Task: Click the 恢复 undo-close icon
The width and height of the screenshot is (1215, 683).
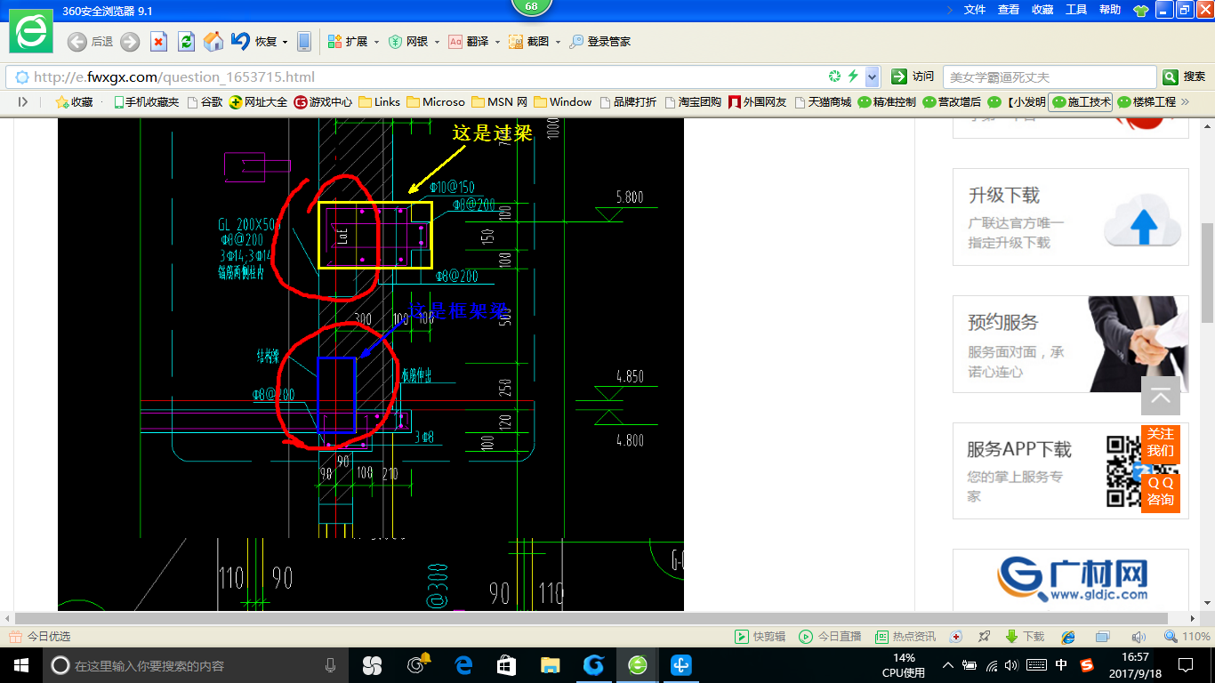Action: pyautogui.click(x=240, y=41)
